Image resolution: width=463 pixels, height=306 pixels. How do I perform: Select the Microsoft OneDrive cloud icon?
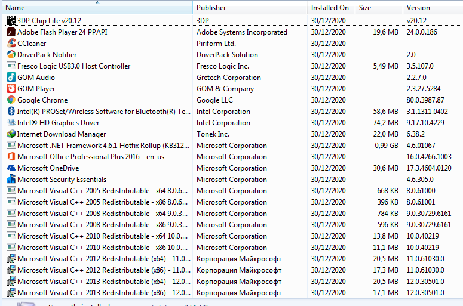[11, 168]
